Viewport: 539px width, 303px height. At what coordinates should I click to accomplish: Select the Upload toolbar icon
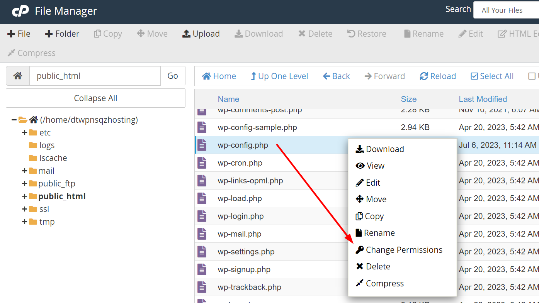coord(201,34)
